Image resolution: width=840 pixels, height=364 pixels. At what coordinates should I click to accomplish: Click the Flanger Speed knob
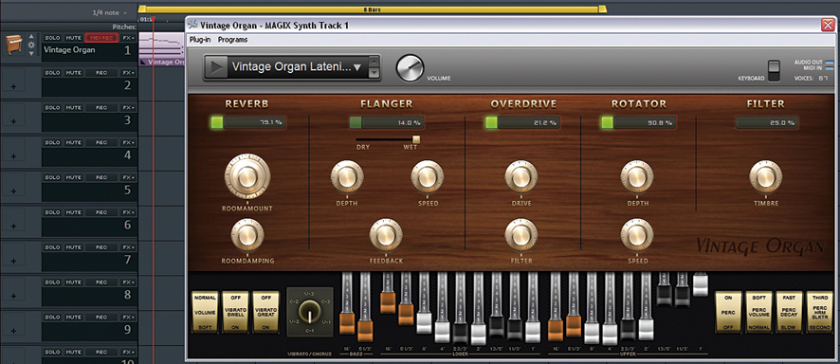(428, 177)
